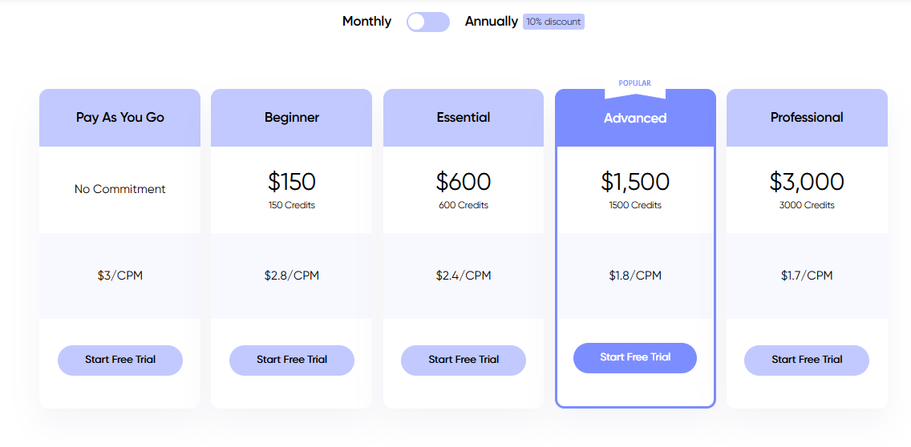Viewport: 911px width, 447px height.
Task: Select the Professional plan header
Action: point(807,117)
